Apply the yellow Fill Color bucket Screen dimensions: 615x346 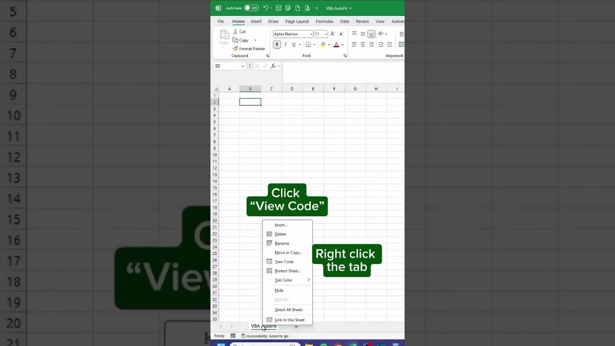pyautogui.click(x=323, y=45)
